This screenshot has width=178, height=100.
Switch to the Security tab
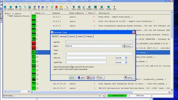pyautogui.click(x=72, y=36)
